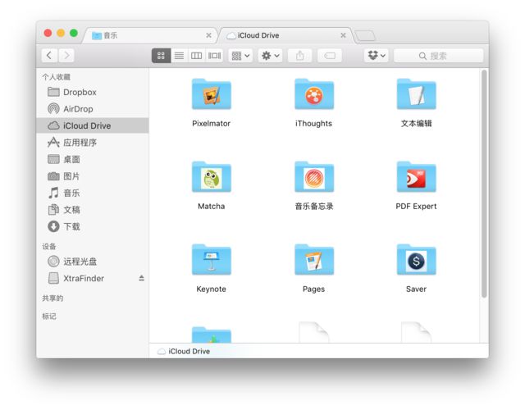Open the arrange-by dropdown
The height and width of the screenshot is (410, 525).
[240, 56]
